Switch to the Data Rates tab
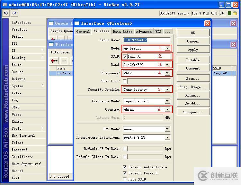Image resolution: width=241 pixels, height=185 pixels. 123,32
